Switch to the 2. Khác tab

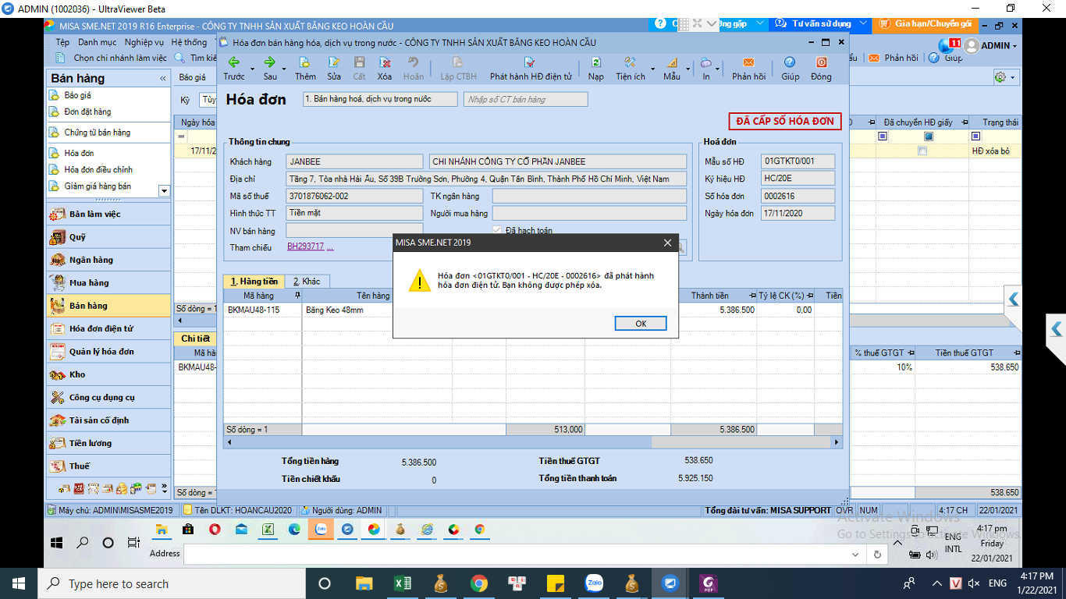[x=306, y=281]
